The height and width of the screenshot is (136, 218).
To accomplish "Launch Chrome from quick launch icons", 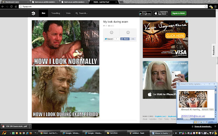I will pos(20,133).
